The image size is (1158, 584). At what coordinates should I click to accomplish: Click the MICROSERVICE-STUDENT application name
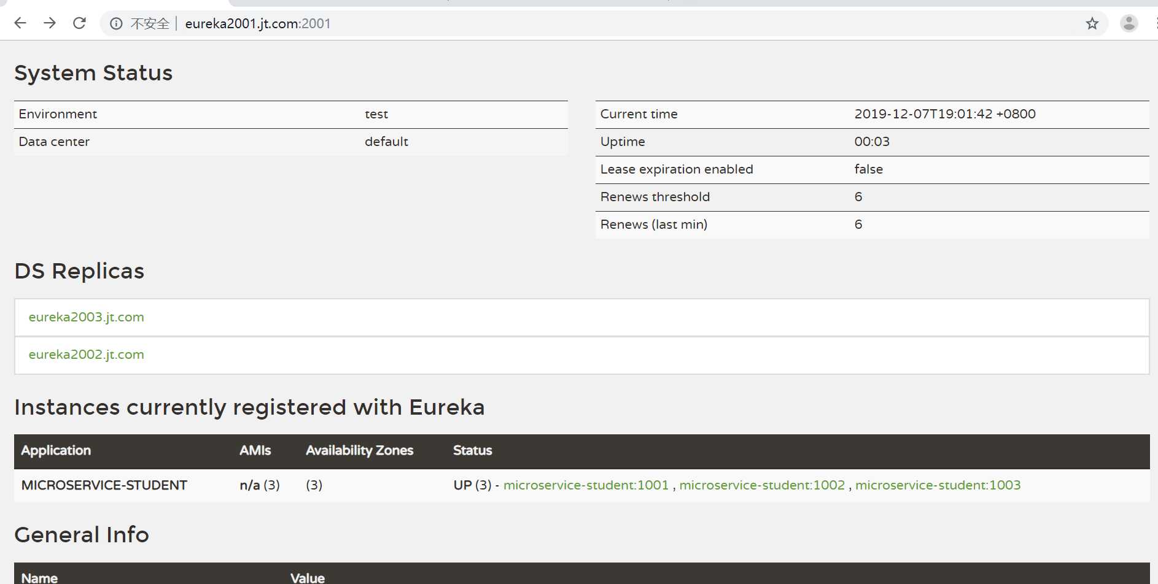click(x=104, y=485)
